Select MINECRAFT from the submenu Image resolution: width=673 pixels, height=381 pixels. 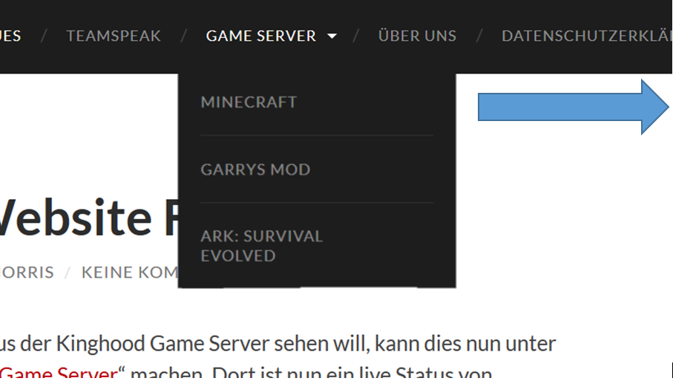pyautogui.click(x=249, y=102)
